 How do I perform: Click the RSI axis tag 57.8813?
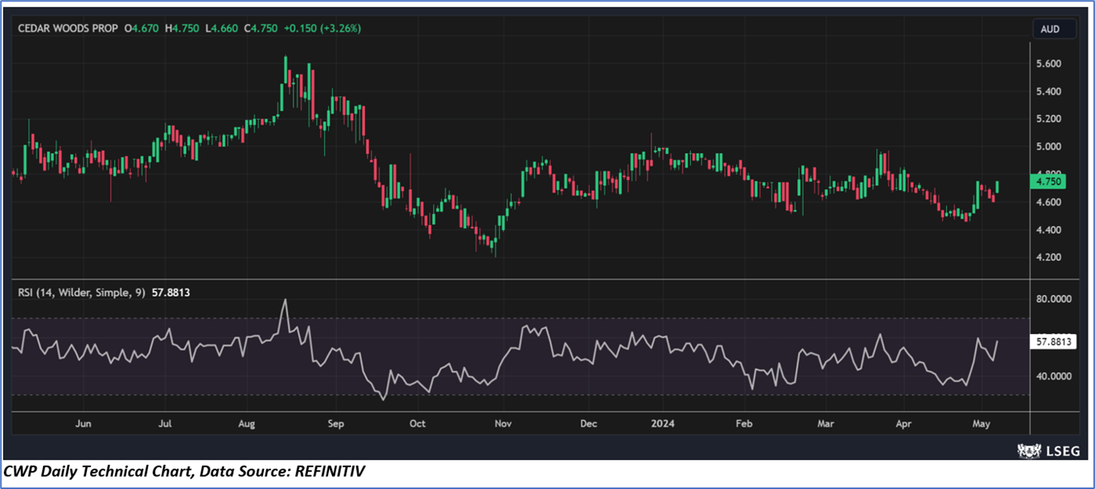[x=1055, y=342]
